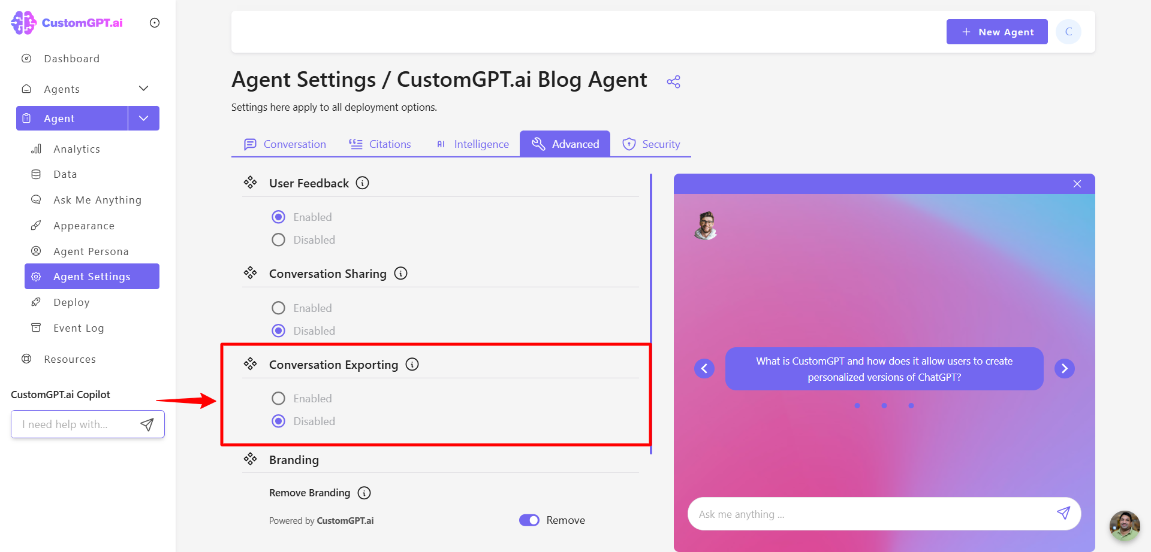Click the Dashboard gauge icon
The height and width of the screenshot is (552, 1151).
coord(26,59)
